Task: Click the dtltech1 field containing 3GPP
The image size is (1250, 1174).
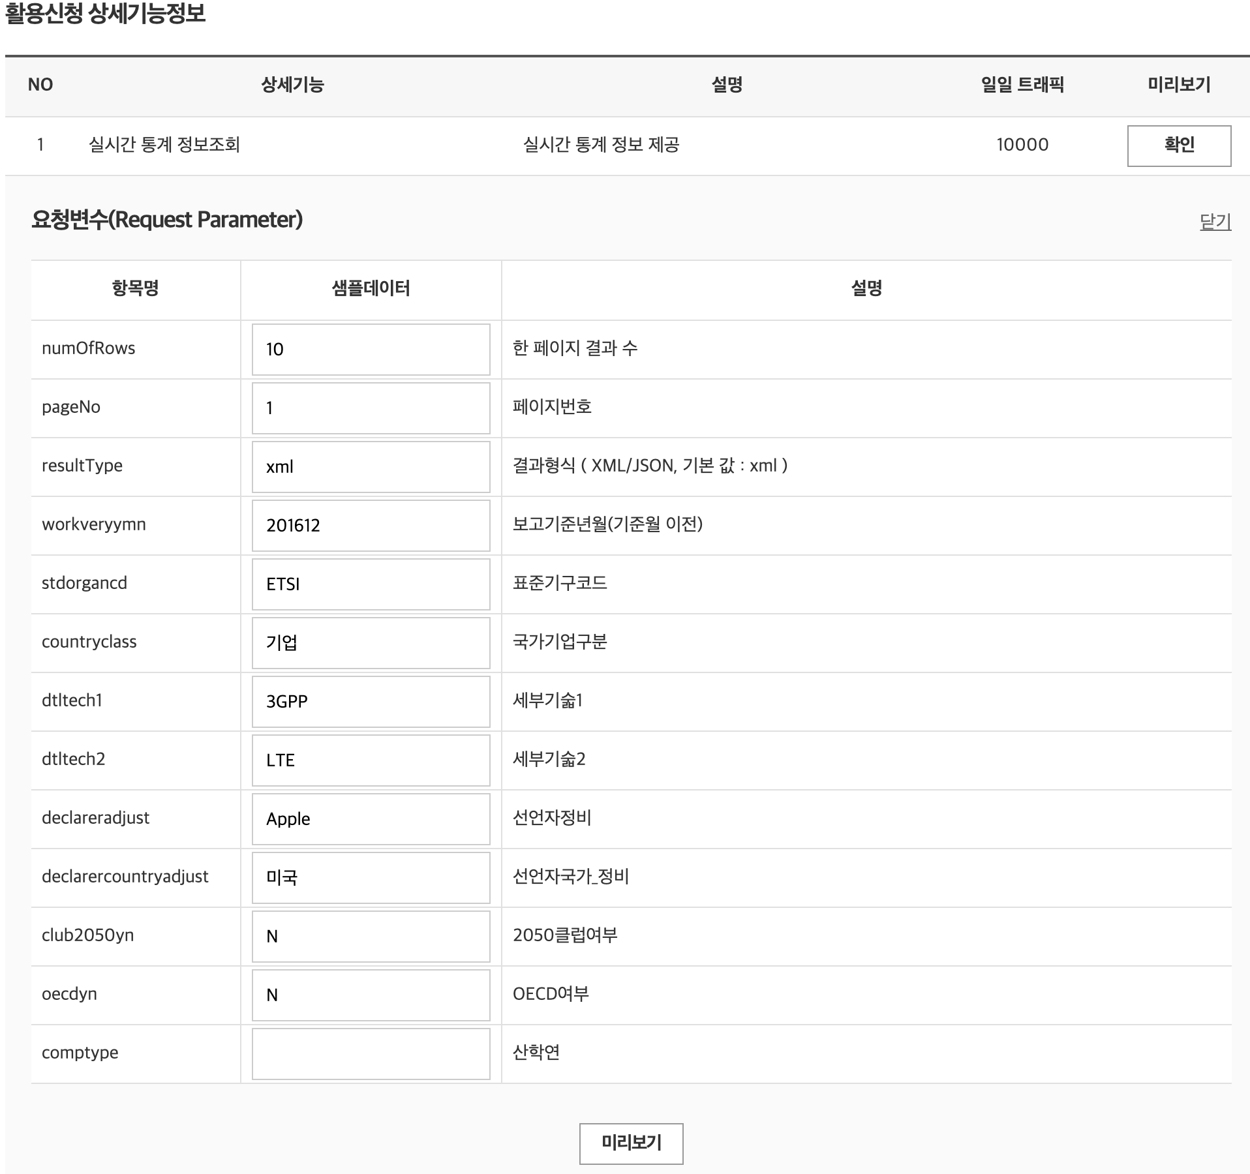Action: pos(369,701)
